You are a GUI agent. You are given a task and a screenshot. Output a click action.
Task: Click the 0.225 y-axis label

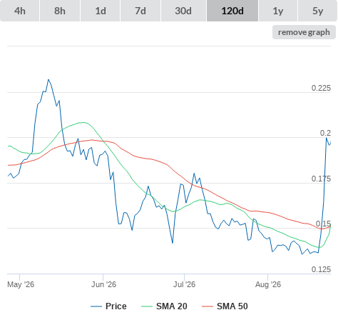pos(321,88)
